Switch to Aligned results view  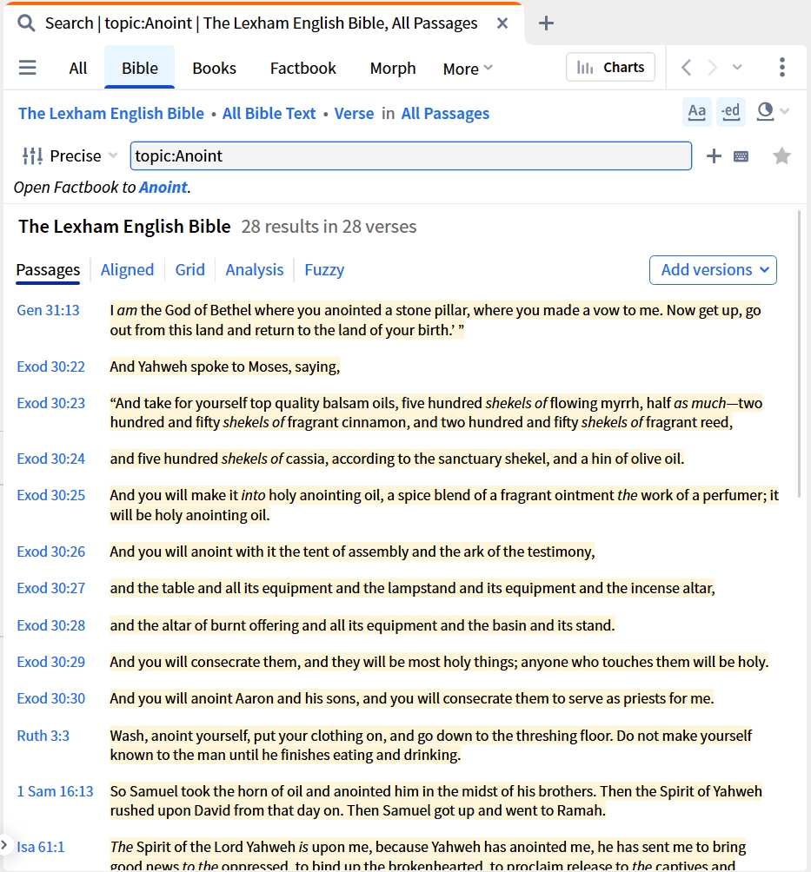click(x=127, y=270)
